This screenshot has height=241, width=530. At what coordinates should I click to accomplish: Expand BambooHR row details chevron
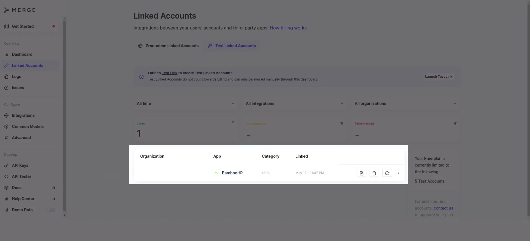click(x=399, y=173)
